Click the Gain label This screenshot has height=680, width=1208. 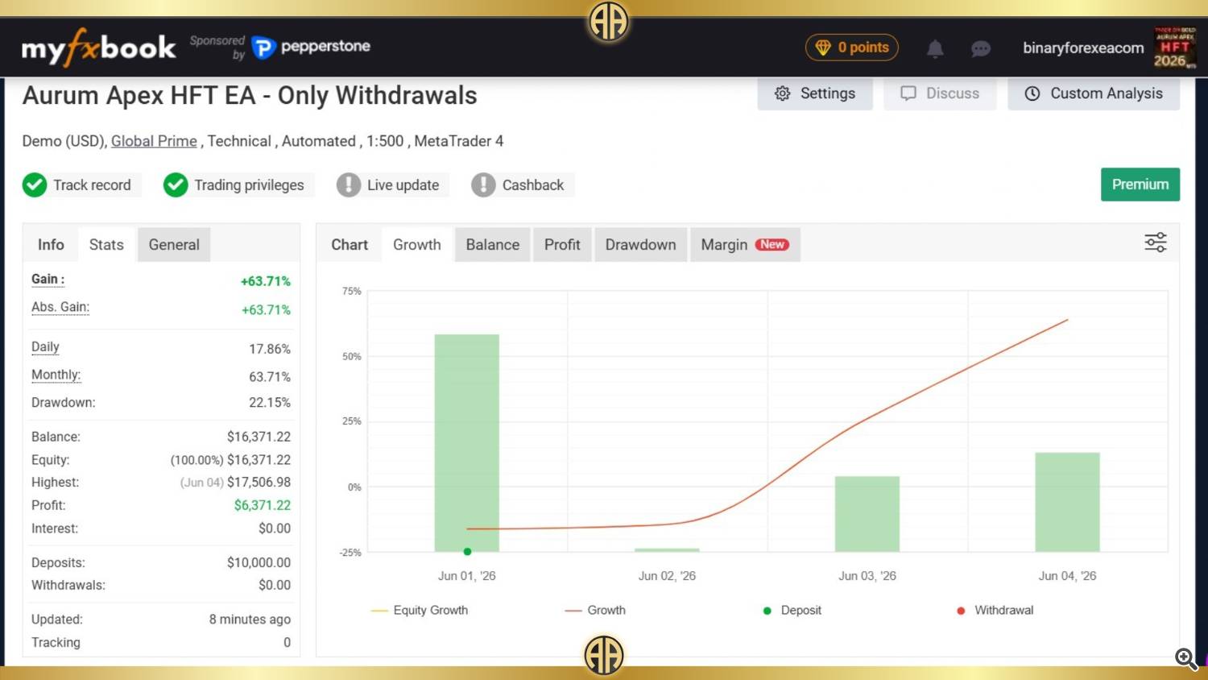48,280
